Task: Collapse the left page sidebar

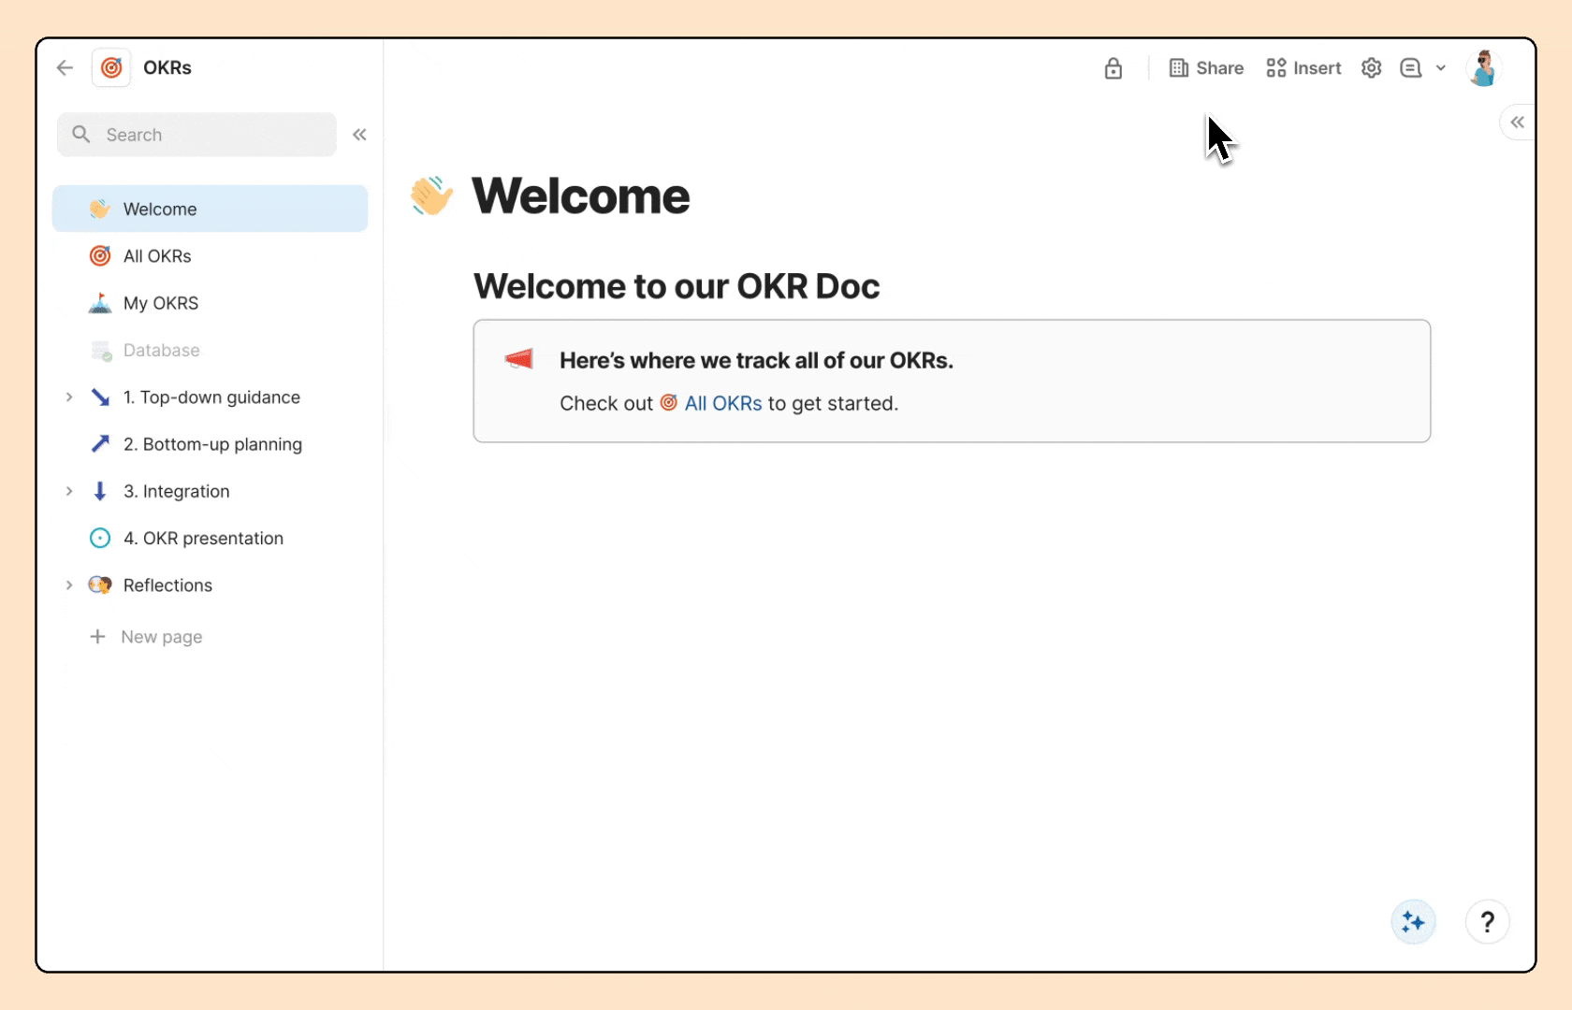Action: (359, 135)
